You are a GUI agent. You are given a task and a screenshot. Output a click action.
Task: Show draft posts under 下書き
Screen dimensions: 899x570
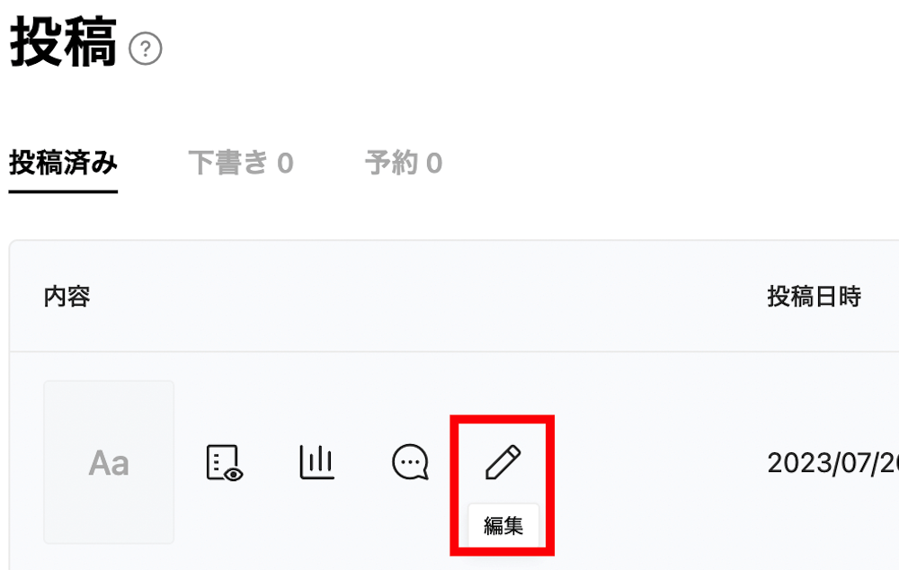[241, 163]
